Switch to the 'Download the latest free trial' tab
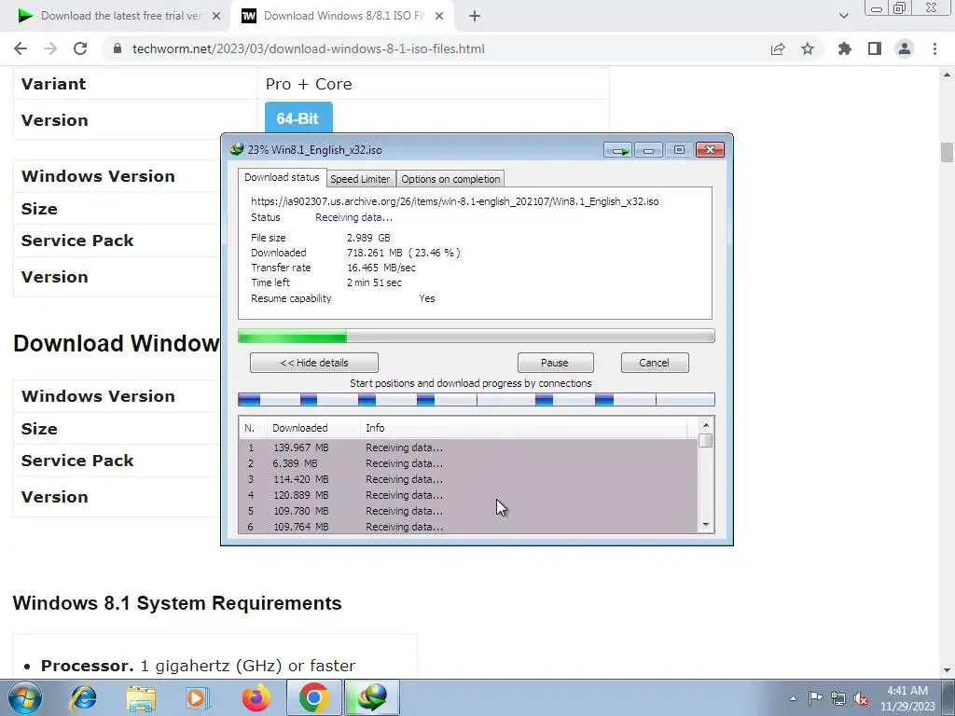This screenshot has height=716, width=955. 120,16
